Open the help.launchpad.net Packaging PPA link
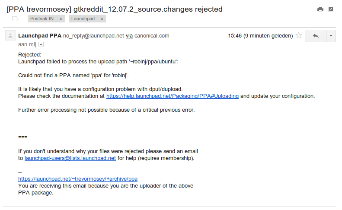342x210 pixels. click(173, 96)
